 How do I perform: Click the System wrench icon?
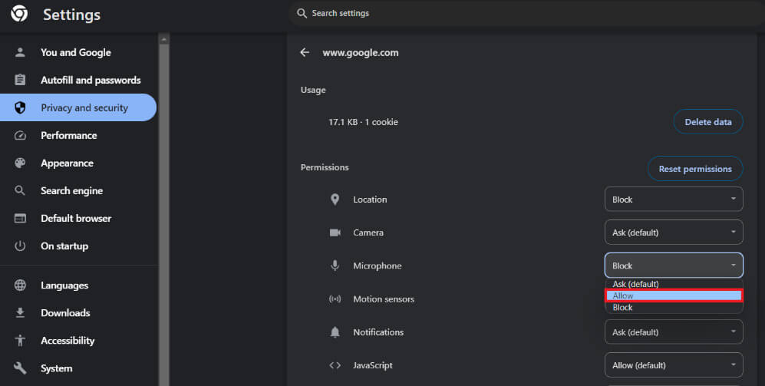[20, 368]
